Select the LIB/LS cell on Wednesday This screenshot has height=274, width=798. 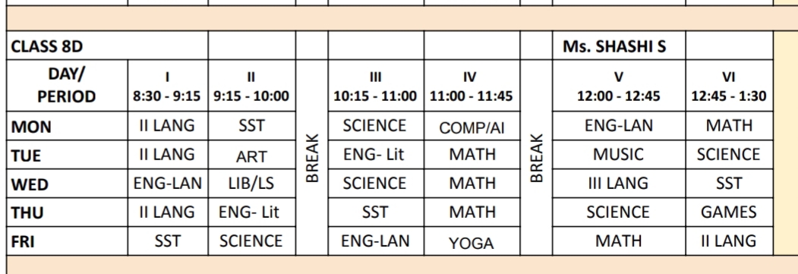pos(251,184)
